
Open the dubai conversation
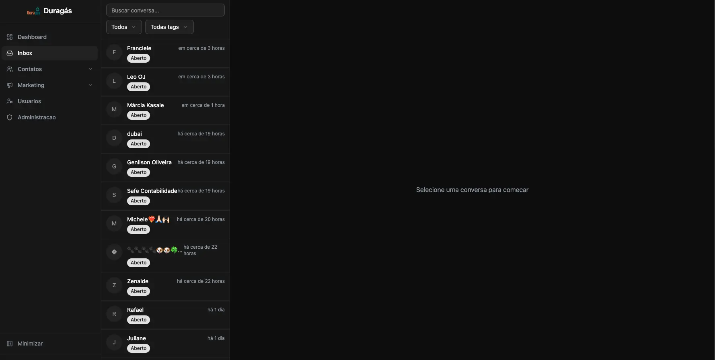coord(165,139)
